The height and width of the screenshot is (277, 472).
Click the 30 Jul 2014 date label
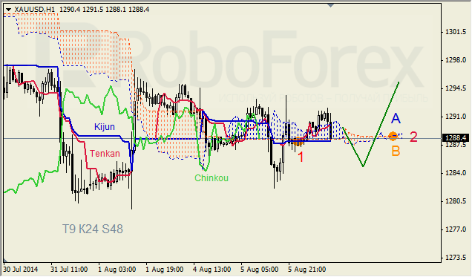point(21,269)
